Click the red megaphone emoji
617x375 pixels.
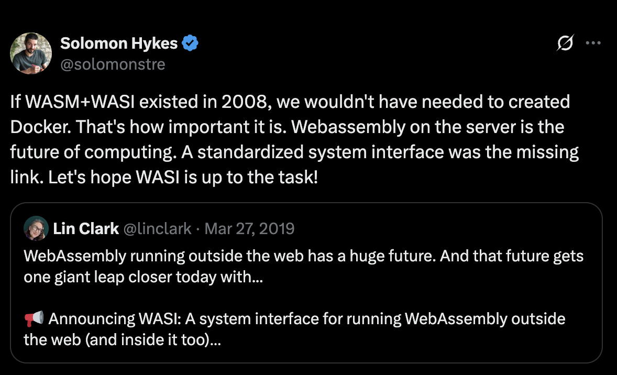pyautogui.click(x=34, y=319)
